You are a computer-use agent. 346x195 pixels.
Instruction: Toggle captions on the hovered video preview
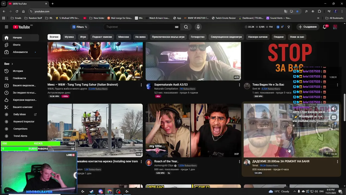coord(334,117)
